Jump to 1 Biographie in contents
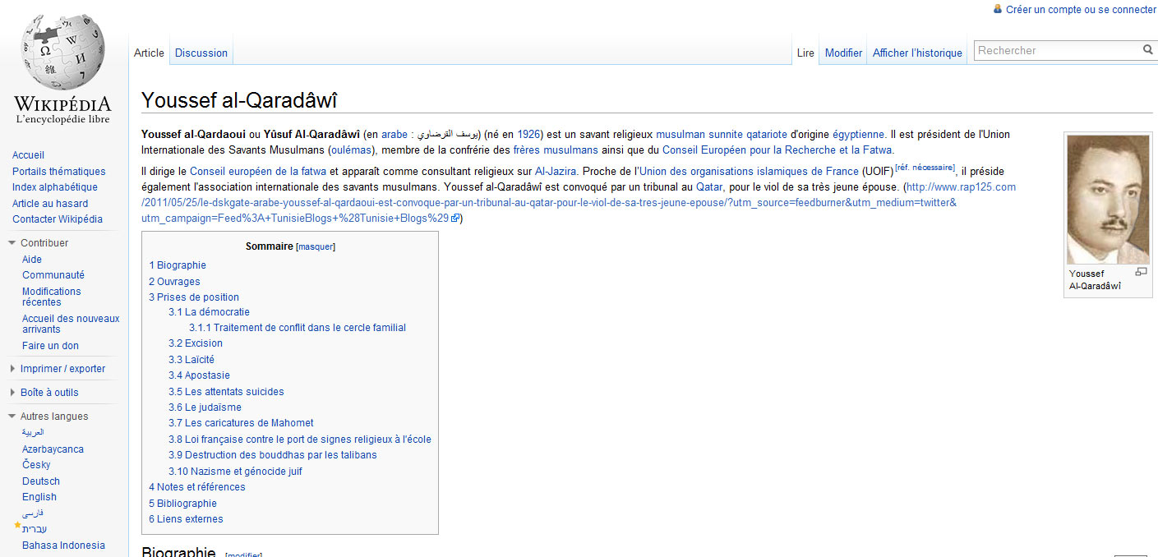Viewport: 1158px width, 557px height. [178, 265]
